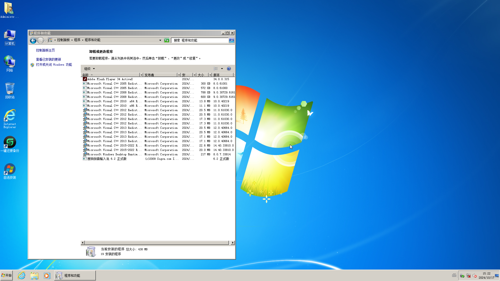Click the 搜索 程序和功能 search field
Screen dimensions: 500x281
(200, 40)
